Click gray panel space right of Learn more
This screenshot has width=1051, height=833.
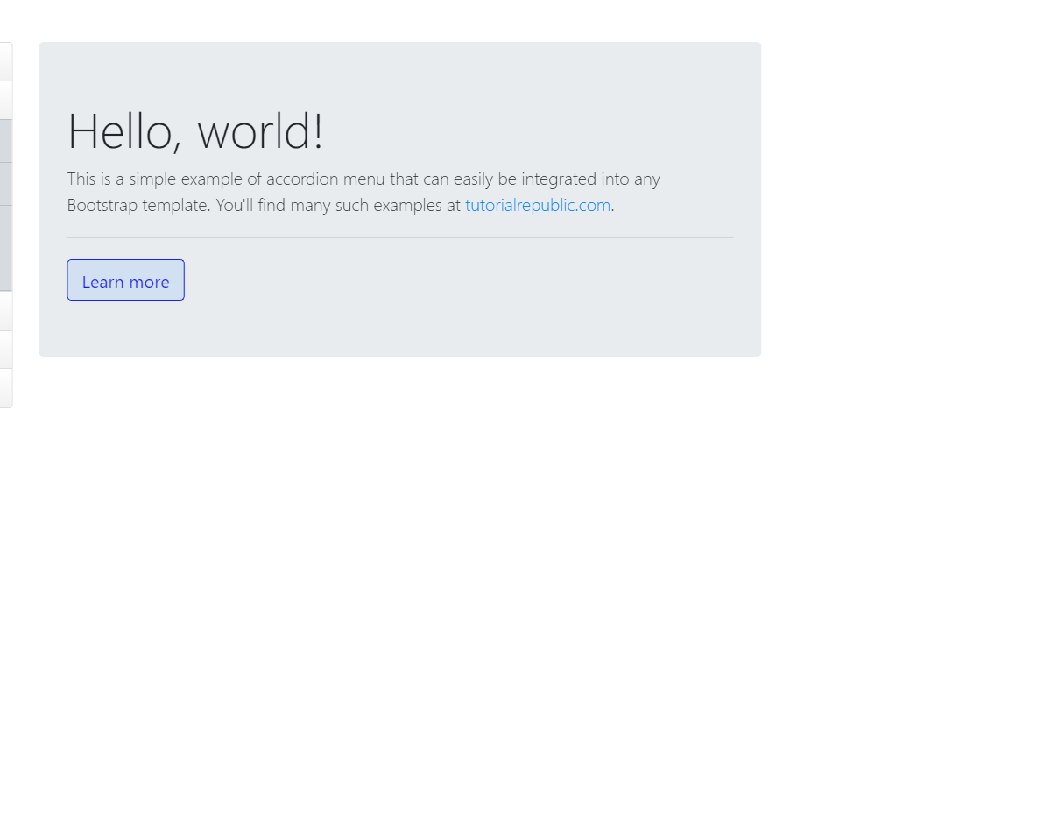(x=455, y=280)
